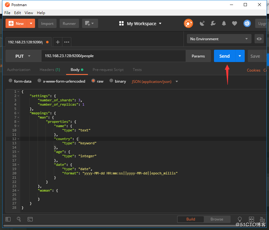
Task: Switch to Browse mode
Action: click(217, 219)
